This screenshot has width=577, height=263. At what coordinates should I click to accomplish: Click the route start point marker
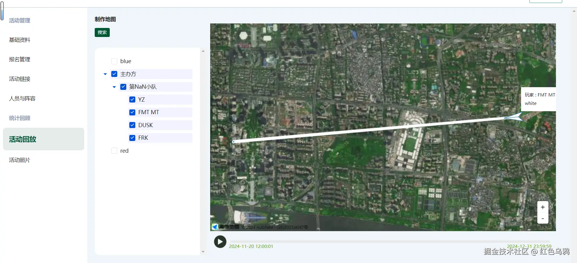pos(234,142)
